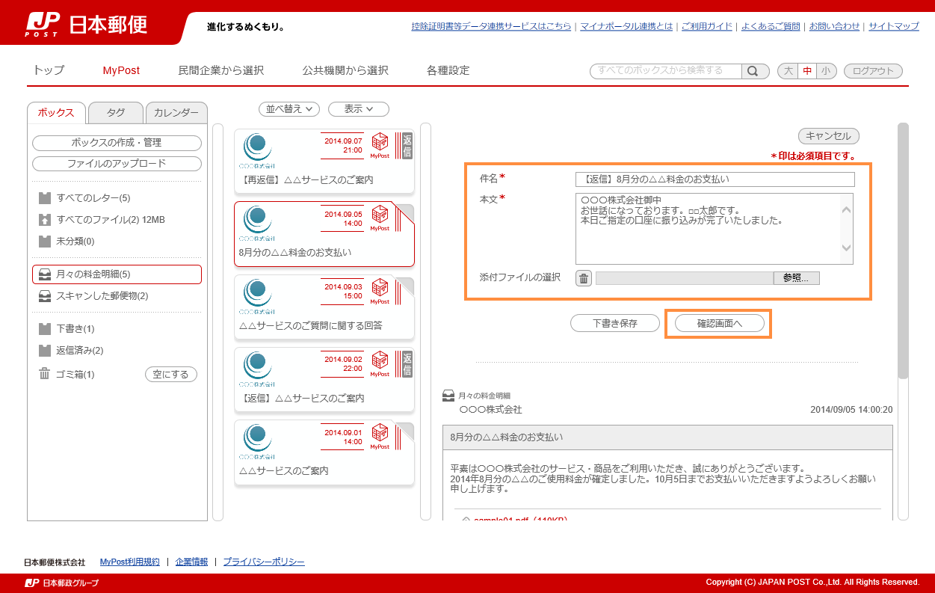935x593 pixels.
Task: Empty trash with 空にする button
Action: pyautogui.click(x=170, y=375)
